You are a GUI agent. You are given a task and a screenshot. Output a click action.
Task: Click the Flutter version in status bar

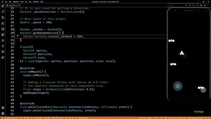182,118
